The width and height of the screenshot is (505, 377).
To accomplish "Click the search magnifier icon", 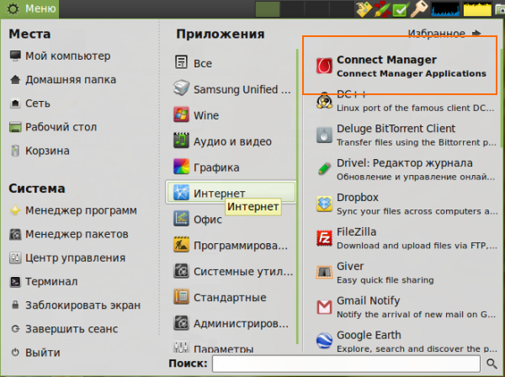I will 492,364.
